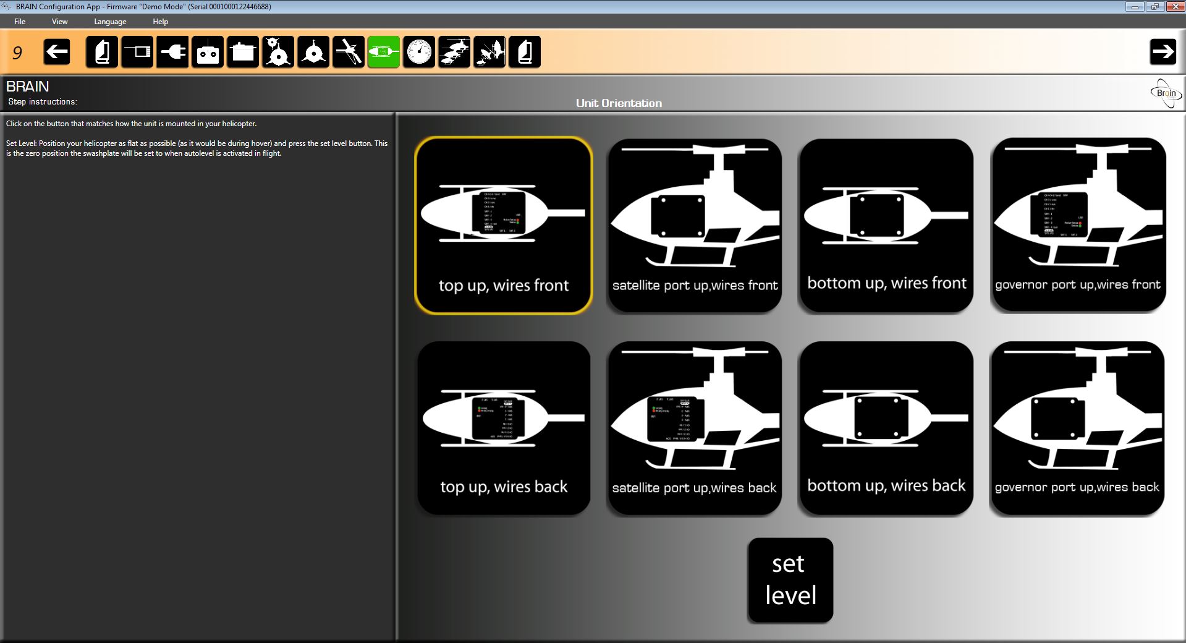Click the Brain logo in the corner
The image size is (1186, 643).
point(1166,93)
